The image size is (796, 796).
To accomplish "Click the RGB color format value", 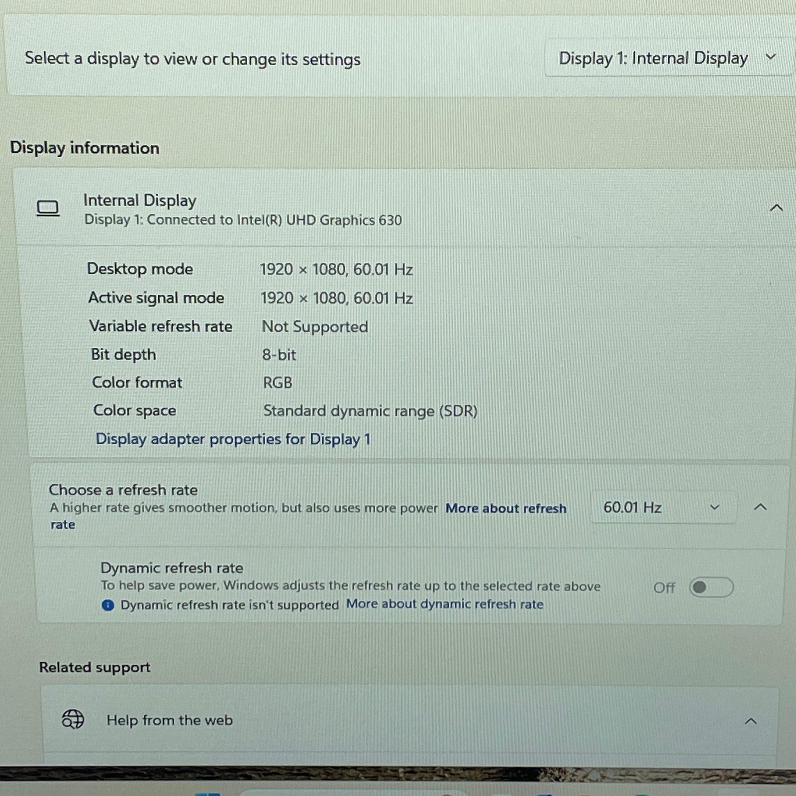I will point(278,383).
